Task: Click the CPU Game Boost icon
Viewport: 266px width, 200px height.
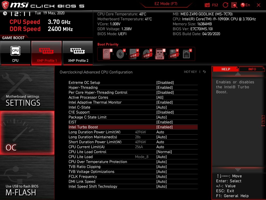Action: click(x=15, y=53)
